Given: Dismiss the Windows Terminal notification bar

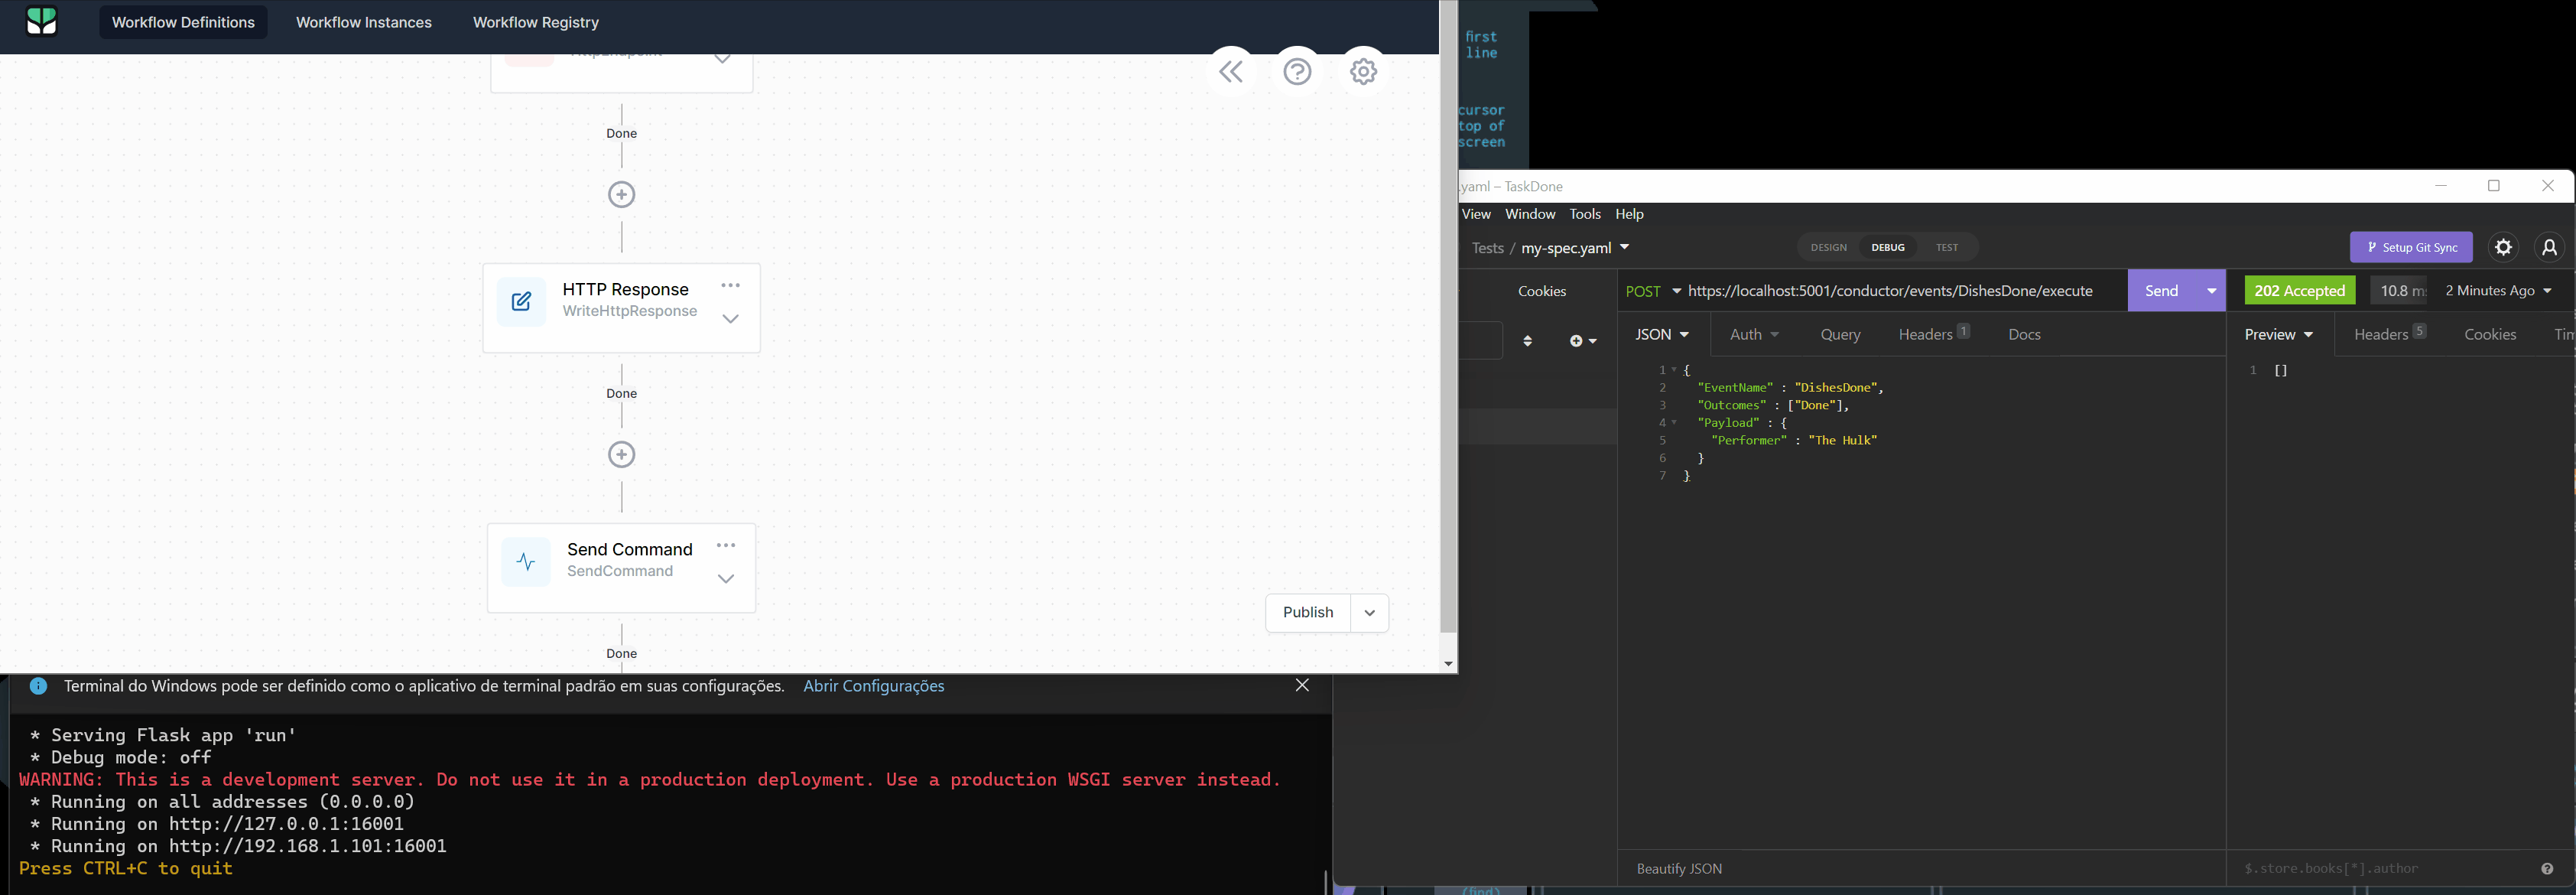Looking at the screenshot, I should click(1302, 685).
